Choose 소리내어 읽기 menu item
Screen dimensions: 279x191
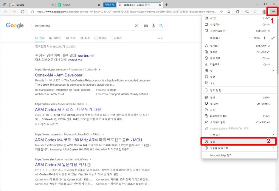pyautogui.click(x=239, y=122)
